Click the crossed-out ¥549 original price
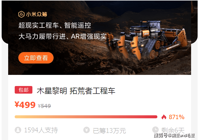The width and height of the screenshot is (199, 140). coord(44,106)
